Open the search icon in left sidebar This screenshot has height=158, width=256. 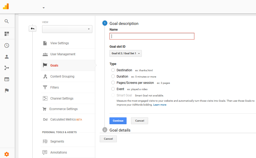[7, 21]
